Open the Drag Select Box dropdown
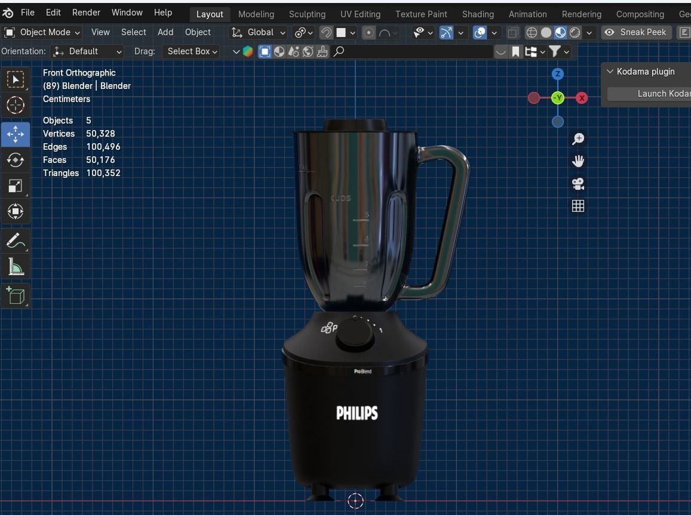 [x=192, y=51]
